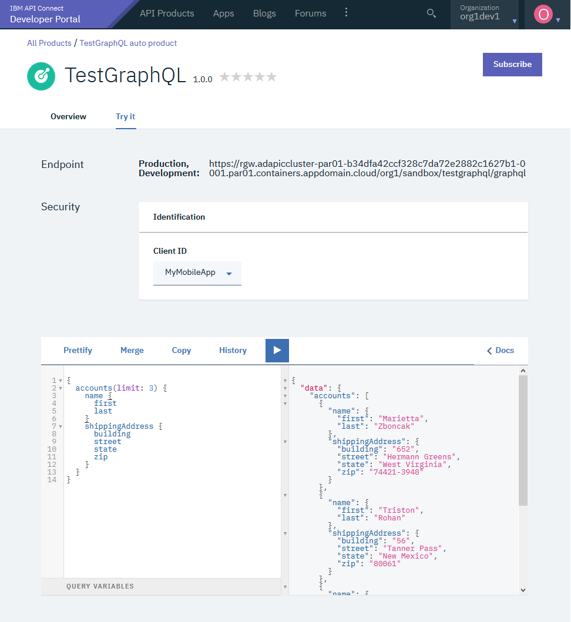
Task: Subscribe to the TestGraphQL product
Action: (512, 64)
